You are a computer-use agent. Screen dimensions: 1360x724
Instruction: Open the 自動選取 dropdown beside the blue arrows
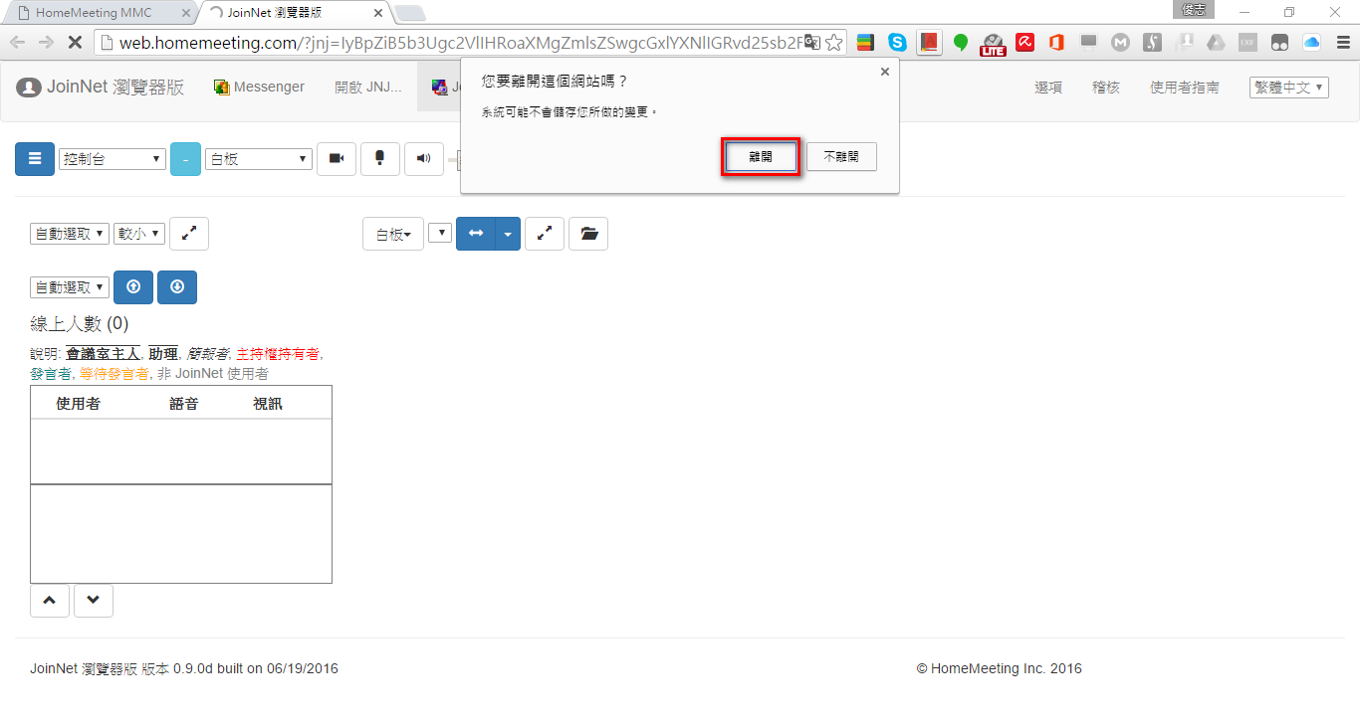coord(70,286)
